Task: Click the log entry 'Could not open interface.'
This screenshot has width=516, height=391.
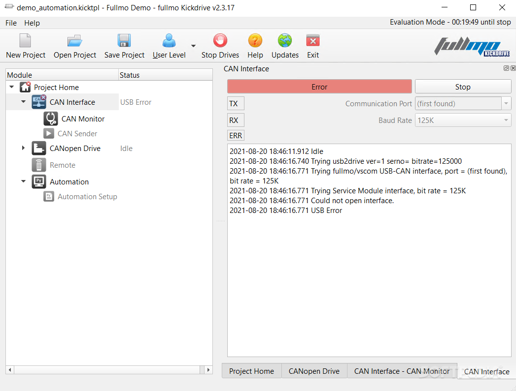Action: [311, 201]
